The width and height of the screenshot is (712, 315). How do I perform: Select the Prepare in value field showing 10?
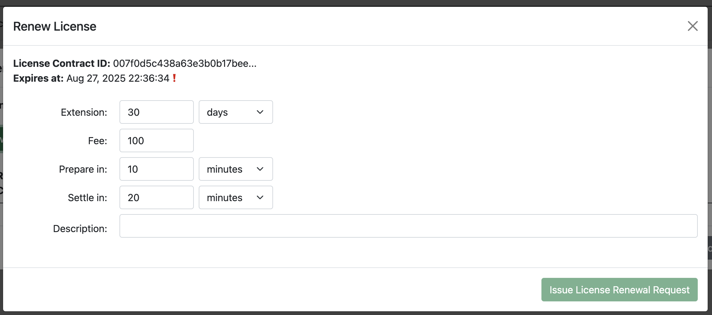(156, 169)
